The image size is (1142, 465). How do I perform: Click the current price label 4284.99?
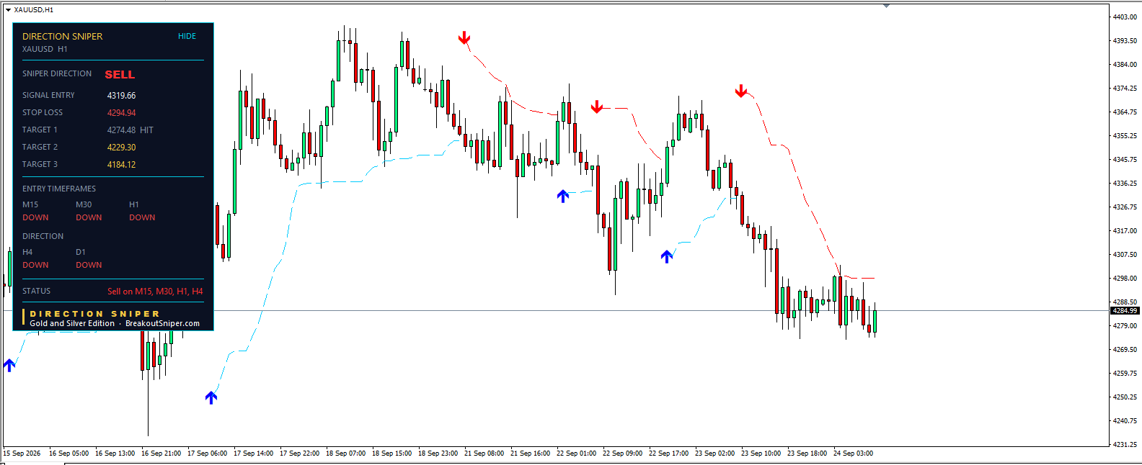[x=1124, y=311]
